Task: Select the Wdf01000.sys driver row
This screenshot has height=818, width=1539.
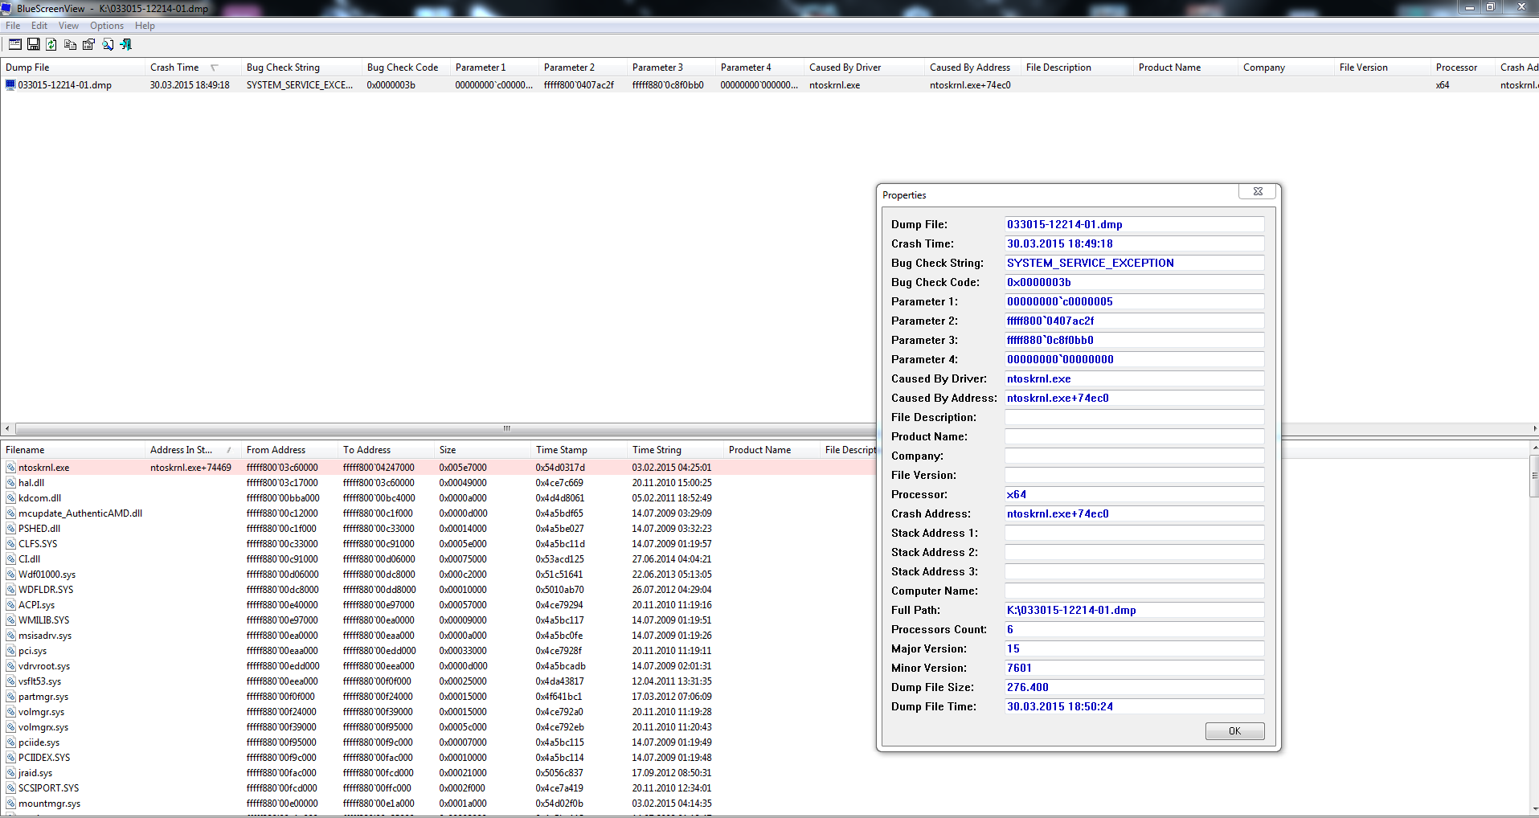Action: (x=438, y=575)
